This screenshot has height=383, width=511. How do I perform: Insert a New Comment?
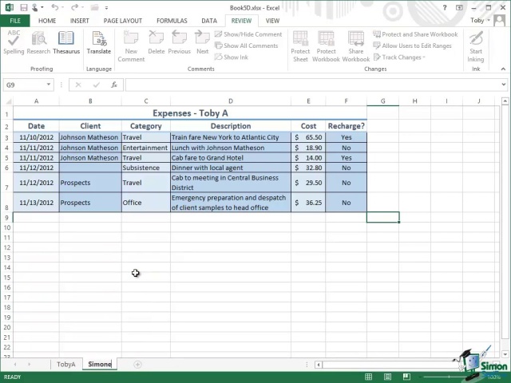[x=131, y=44]
